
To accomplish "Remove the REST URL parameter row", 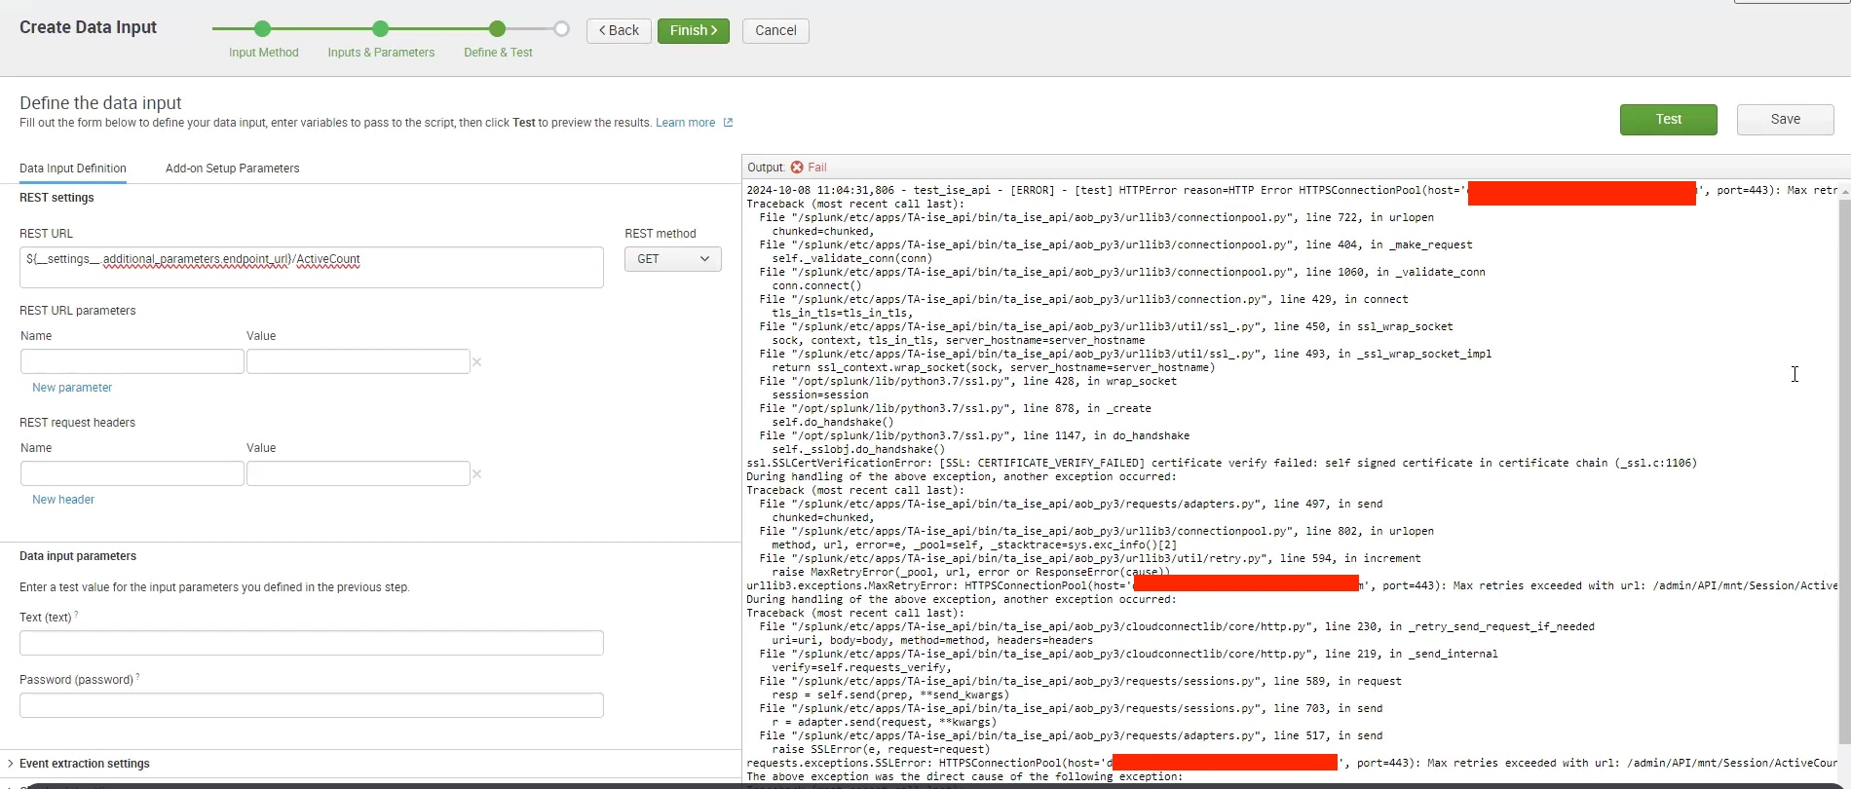I will (477, 362).
